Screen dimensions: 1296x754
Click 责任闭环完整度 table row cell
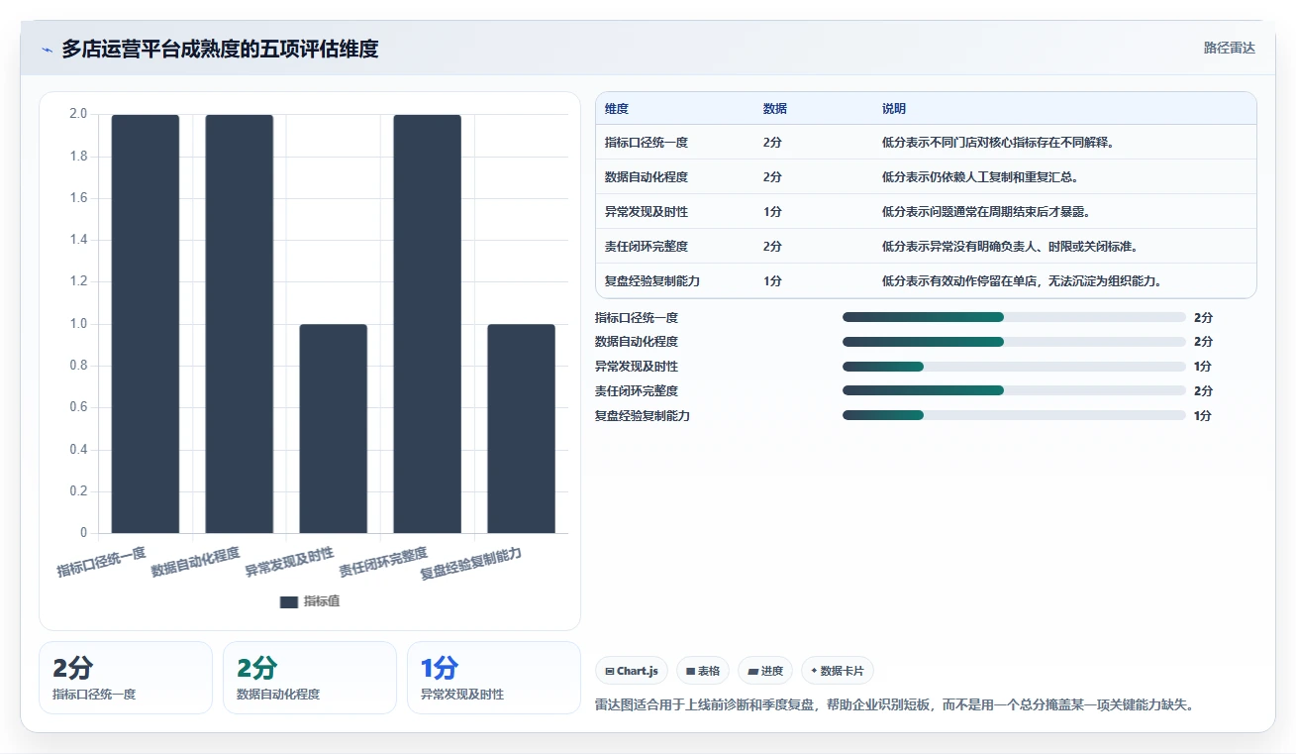647,247
